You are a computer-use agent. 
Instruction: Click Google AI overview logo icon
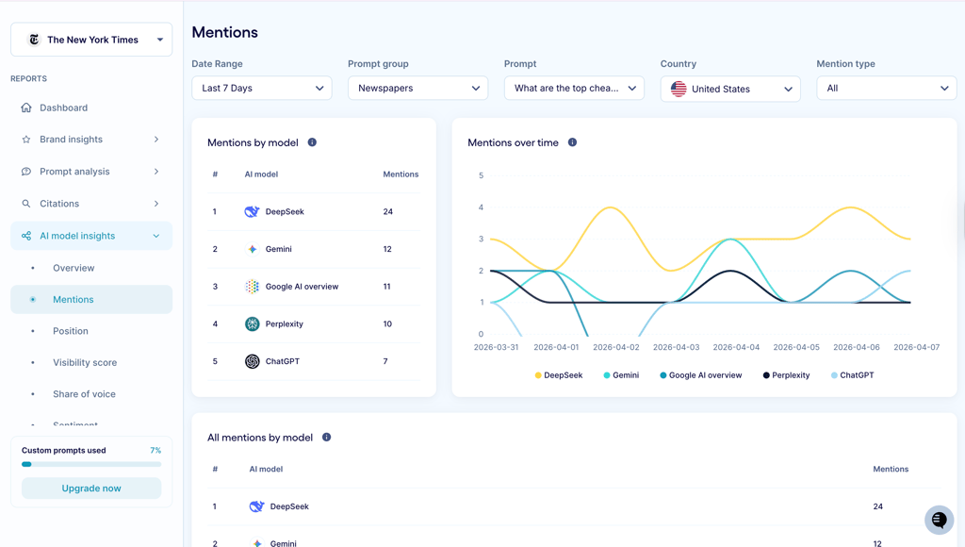(253, 287)
